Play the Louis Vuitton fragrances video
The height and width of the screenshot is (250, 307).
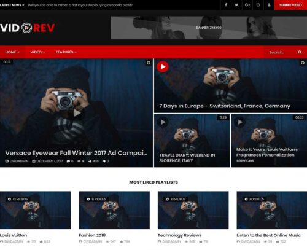tap(239, 122)
